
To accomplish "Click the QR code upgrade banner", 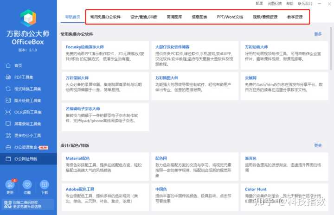I will point(28,204).
